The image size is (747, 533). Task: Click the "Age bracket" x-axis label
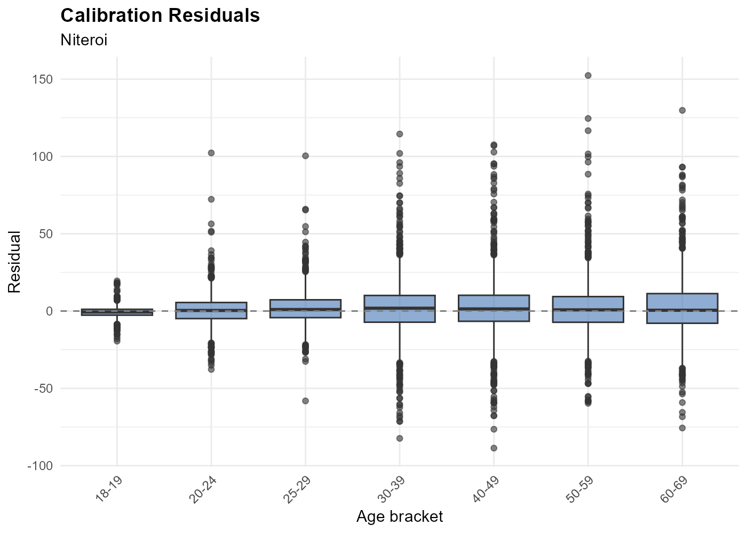[400, 516]
